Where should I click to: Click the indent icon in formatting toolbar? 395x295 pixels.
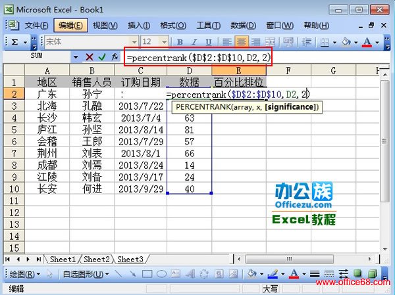(306, 42)
